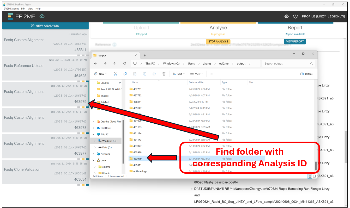350x208 pixels.
Task: Click epi2me in the address breadcrumb
Action: click(224, 64)
